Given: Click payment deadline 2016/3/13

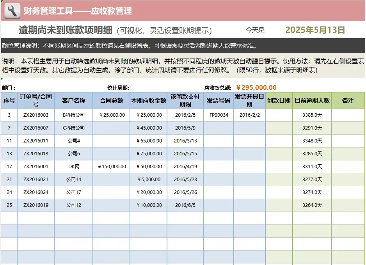Looking at the screenshot, I should 185,141.
